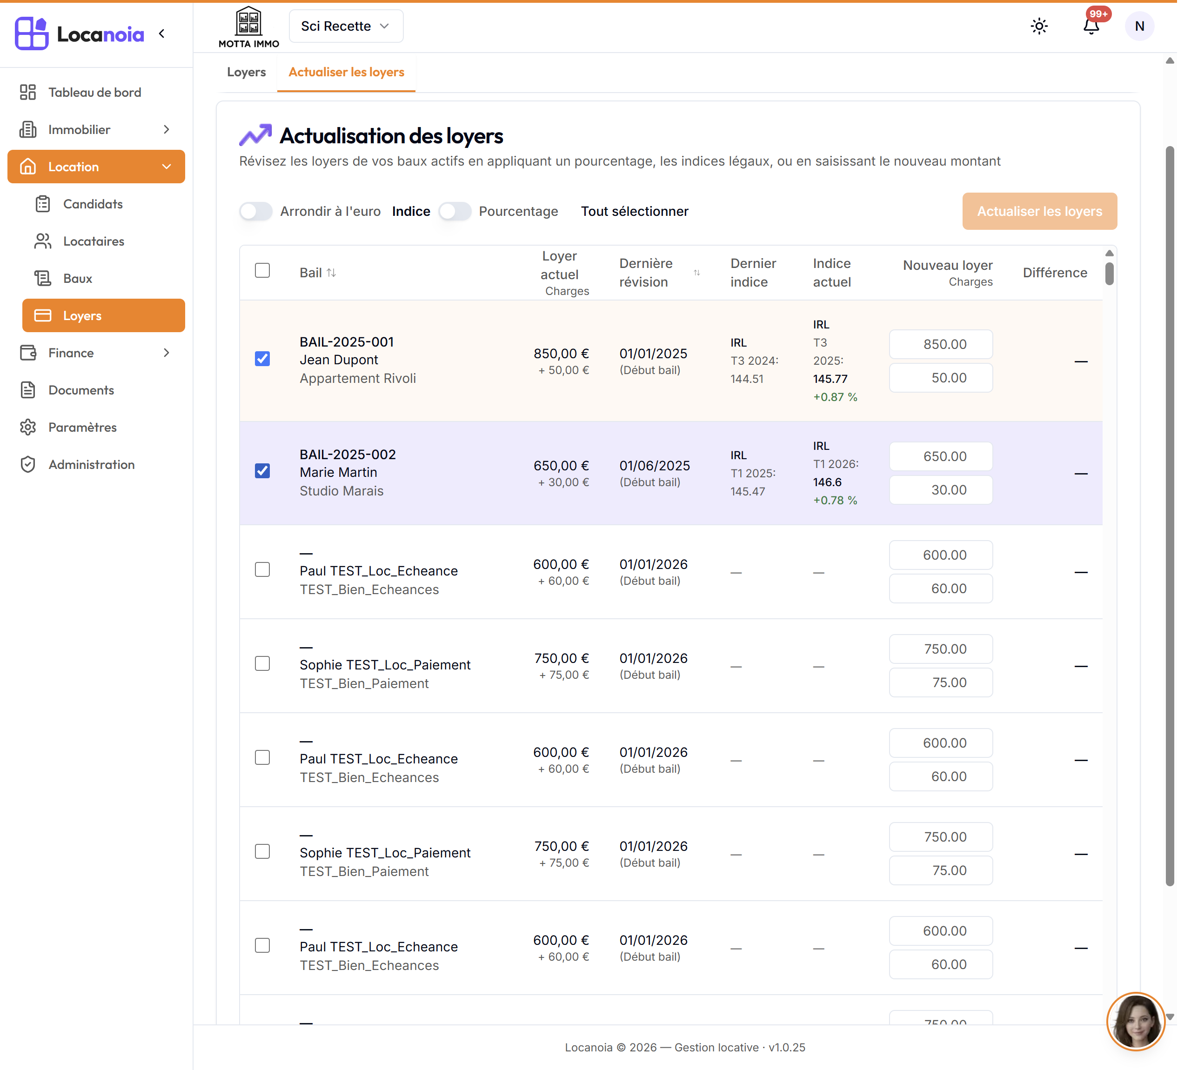Open Tableau de bord dashboard icon
This screenshot has width=1191, height=1070.
[x=27, y=92]
